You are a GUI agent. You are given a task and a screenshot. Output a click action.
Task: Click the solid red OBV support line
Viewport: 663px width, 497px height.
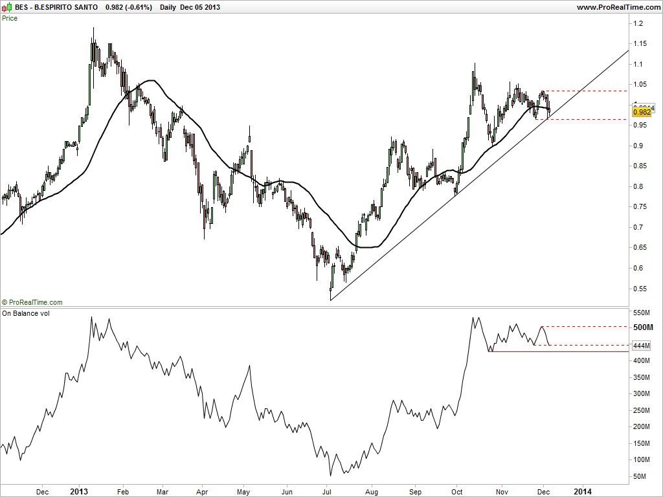pos(558,351)
